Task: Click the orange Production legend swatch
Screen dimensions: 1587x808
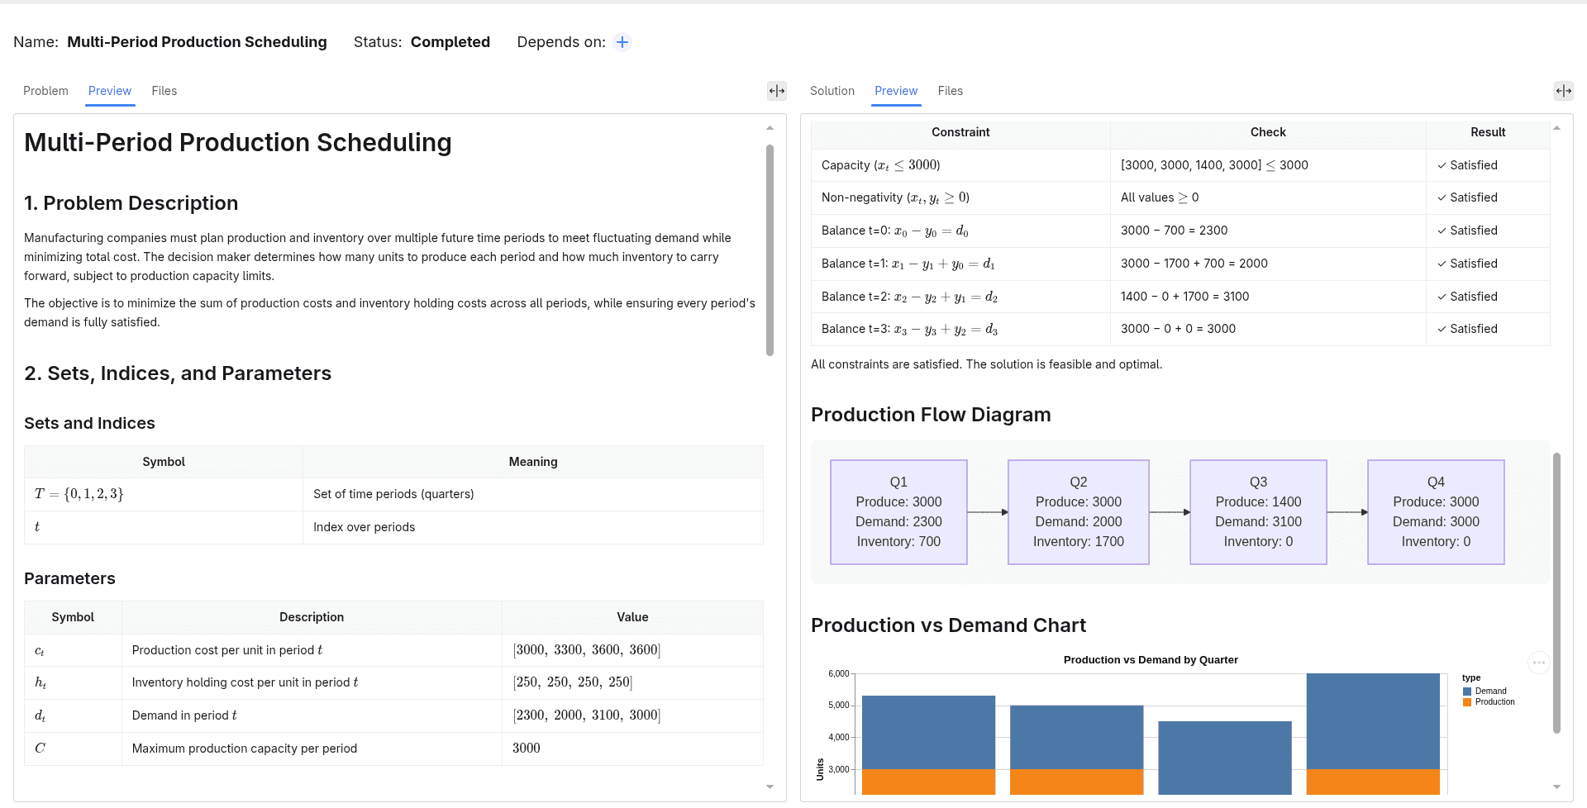Action: click(x=1467, y=702)
